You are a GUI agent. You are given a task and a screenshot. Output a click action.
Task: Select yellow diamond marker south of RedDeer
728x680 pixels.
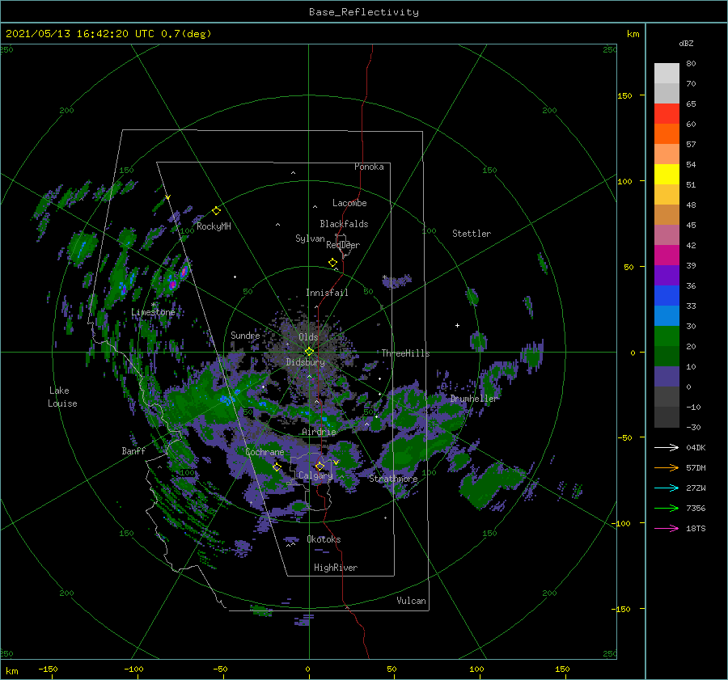[x=332, y=263]
